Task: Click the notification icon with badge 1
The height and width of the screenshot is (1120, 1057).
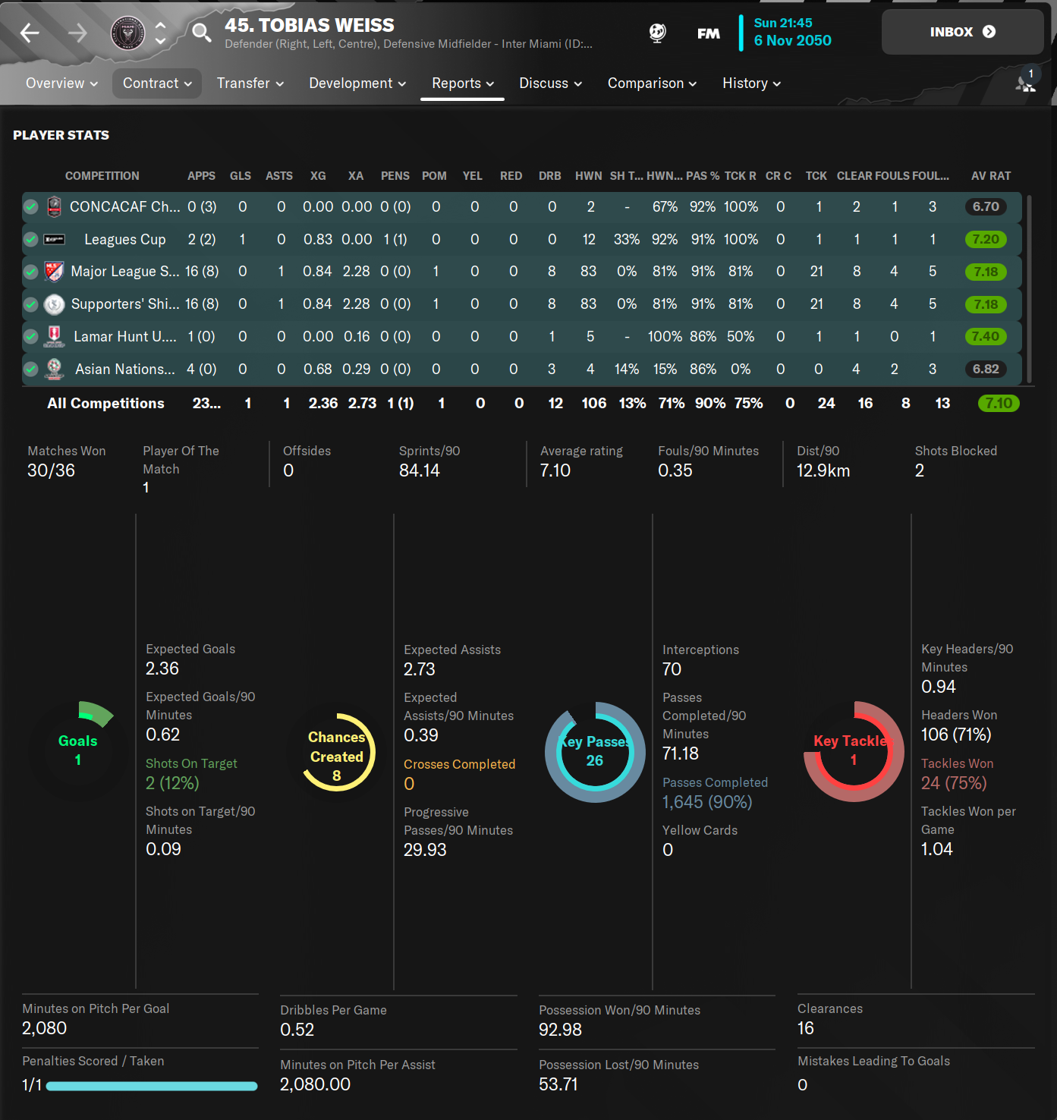Action: point(1026,80)
